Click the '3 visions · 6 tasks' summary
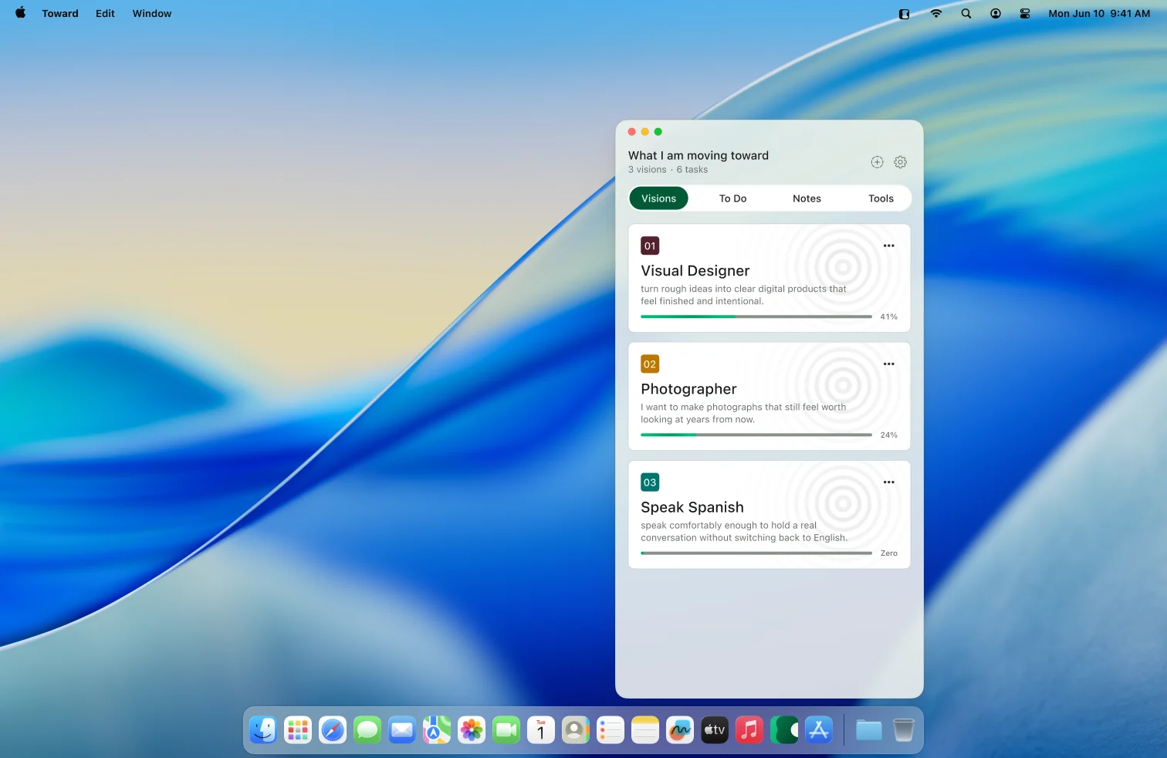1167x758 pixels. tap(668, 170)
